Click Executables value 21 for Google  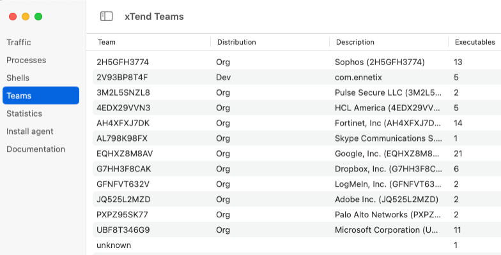coord(458,154)
